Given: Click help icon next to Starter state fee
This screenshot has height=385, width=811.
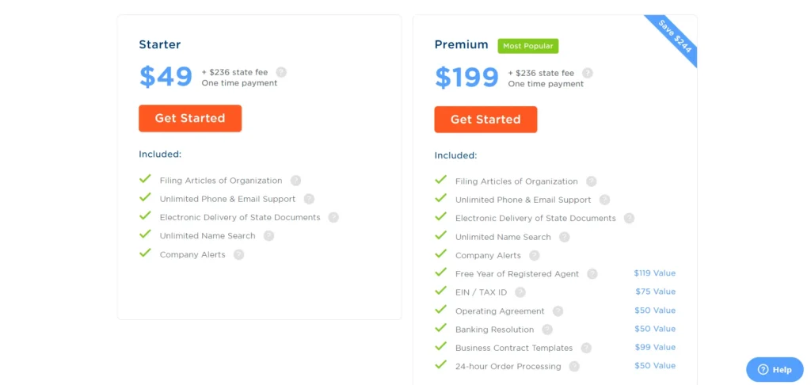Looking at the screenshot, I should coord(281,72).
